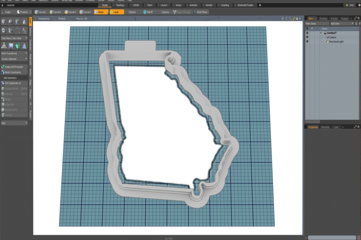Select the Cone primitive tool icon

click(x=24, y=22)
